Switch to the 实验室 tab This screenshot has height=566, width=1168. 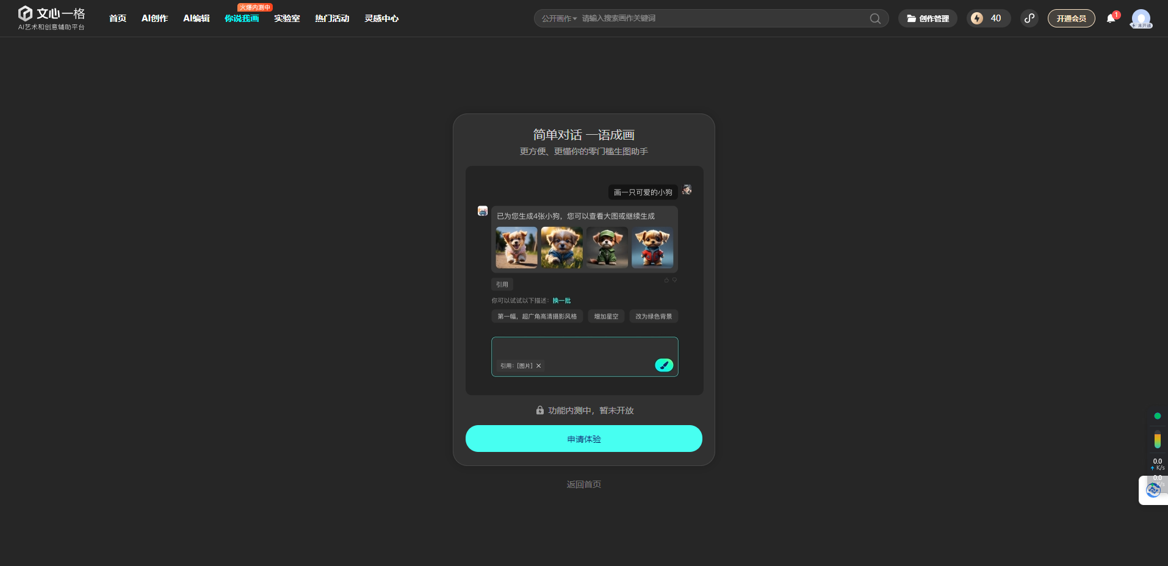287,18
